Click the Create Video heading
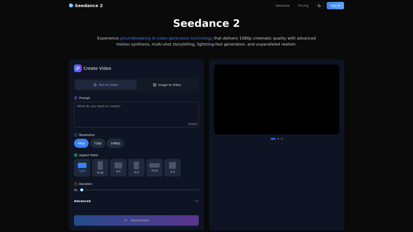This screenshot has height=232, width=413. click(97, 68)
